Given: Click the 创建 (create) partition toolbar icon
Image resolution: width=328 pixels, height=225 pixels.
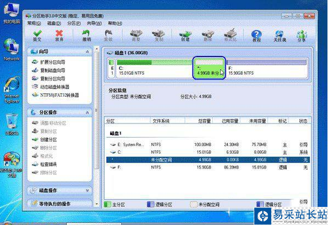Looking at the screenshot, I should tap(185, 35).
